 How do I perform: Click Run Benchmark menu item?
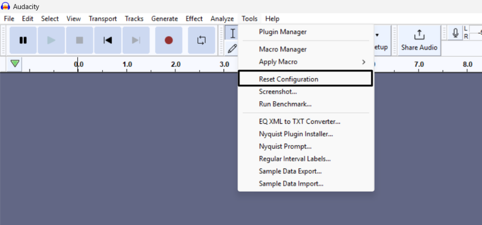[x=285, y=104]
